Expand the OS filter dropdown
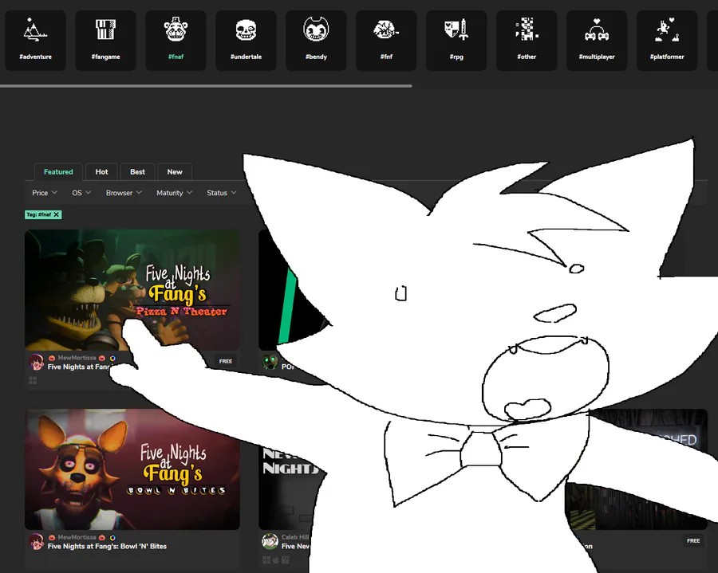The image size is (718, 573). click(81, 193)
